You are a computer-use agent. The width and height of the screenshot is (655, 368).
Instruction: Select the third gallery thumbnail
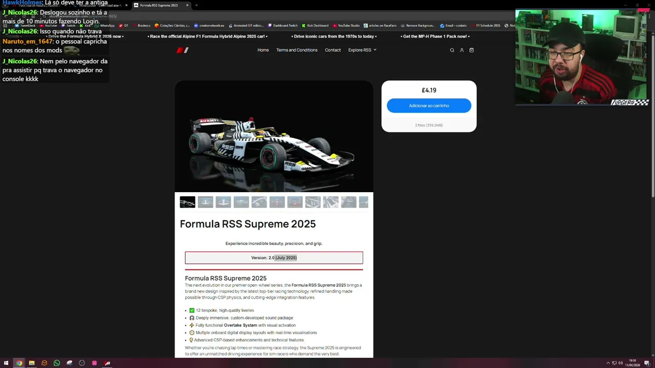(x=223, y=202)
